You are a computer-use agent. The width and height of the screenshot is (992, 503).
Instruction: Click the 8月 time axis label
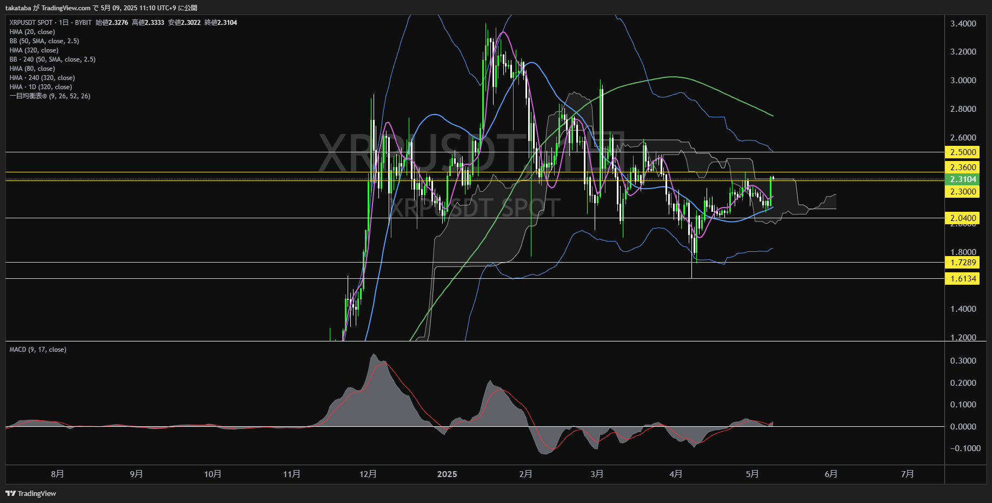[57, 474]
